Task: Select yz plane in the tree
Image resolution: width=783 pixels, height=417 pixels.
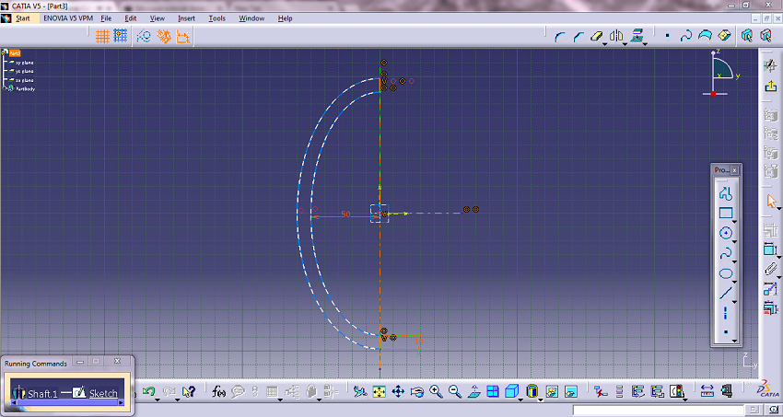Action: [25, 71]
